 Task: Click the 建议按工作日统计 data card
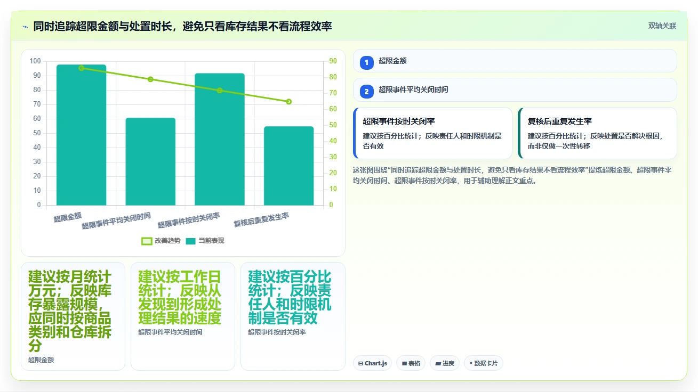183,316
